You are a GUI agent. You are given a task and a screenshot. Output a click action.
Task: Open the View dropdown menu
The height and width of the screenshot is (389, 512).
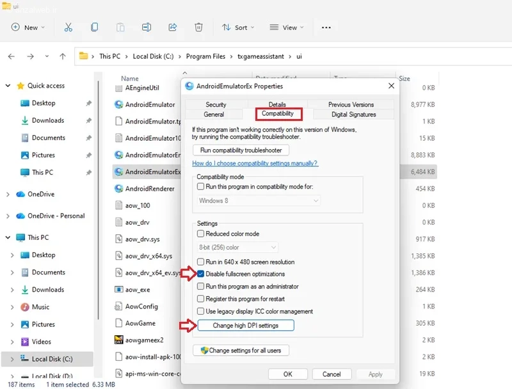(287, 28)
